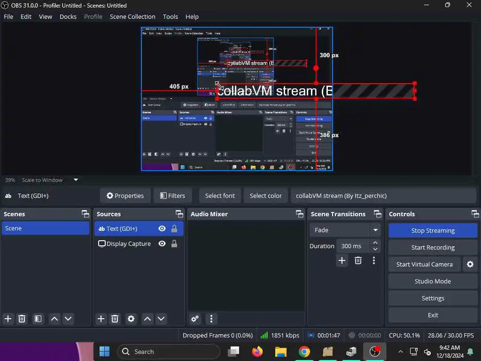Open the Edit menu

click(x=26, y=16)
